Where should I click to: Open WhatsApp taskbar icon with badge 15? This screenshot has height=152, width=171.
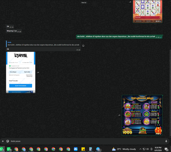click(9, 149)
